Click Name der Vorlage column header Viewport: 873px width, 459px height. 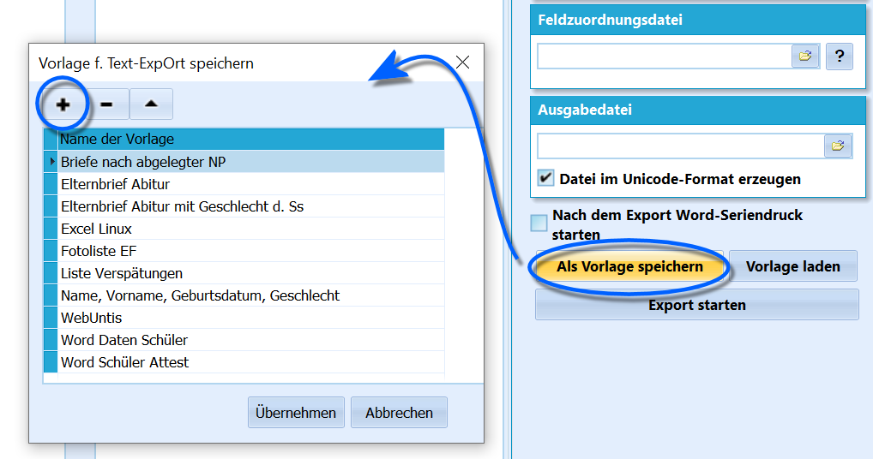coord(251,139)
